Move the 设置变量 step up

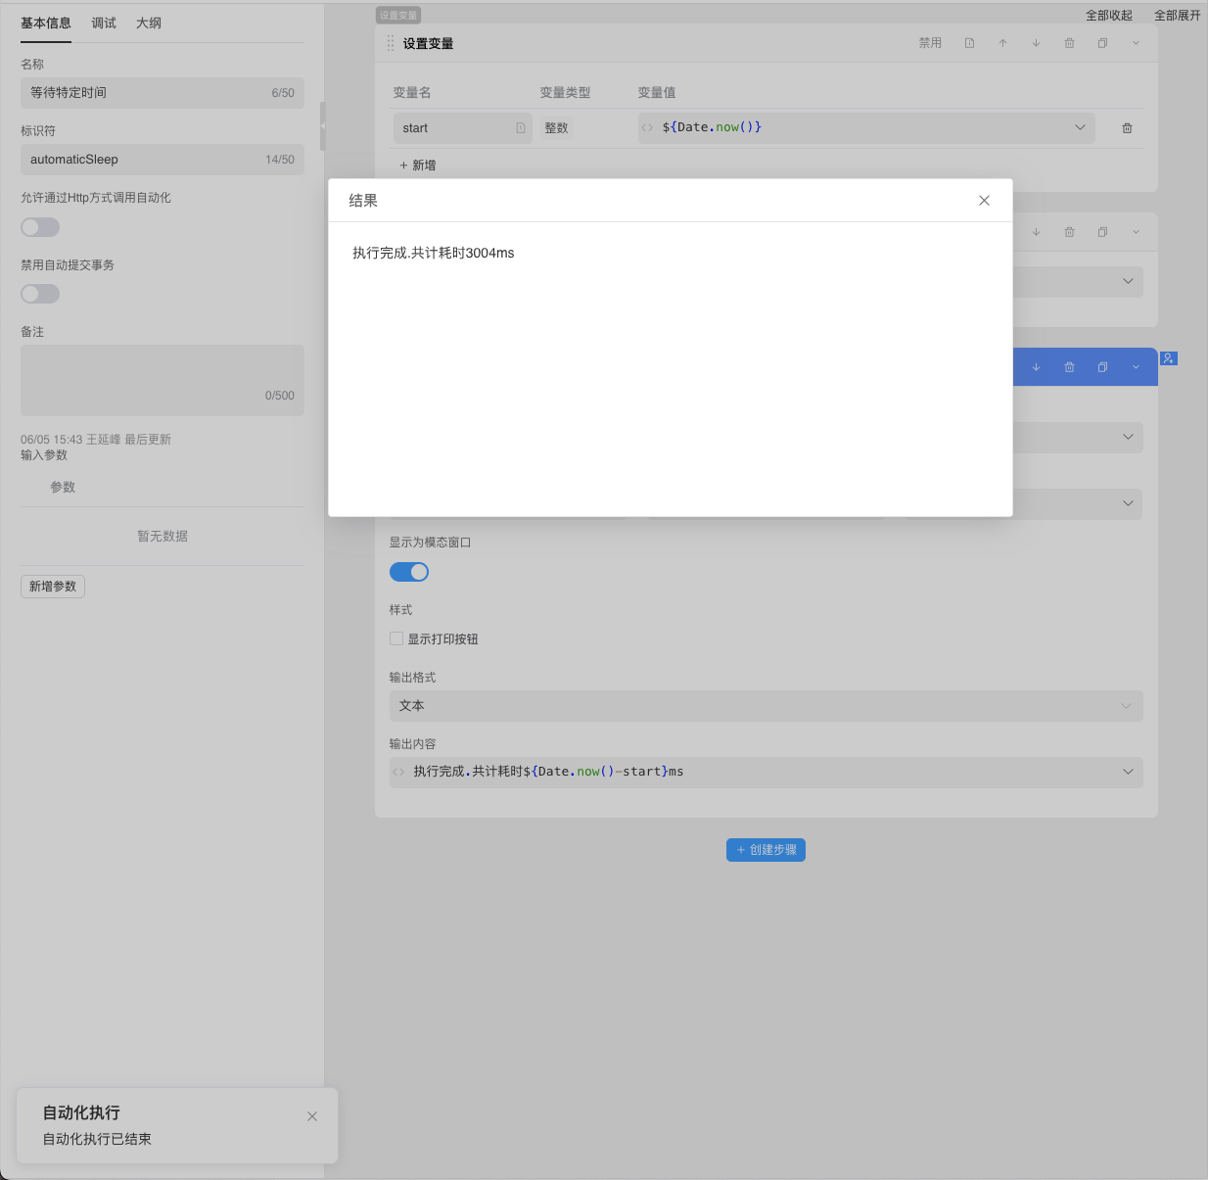(x=1002, y=43)
